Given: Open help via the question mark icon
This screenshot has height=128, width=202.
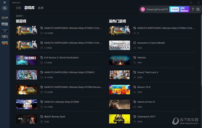Looking at the screenshot, I should [x=193, y=9].
